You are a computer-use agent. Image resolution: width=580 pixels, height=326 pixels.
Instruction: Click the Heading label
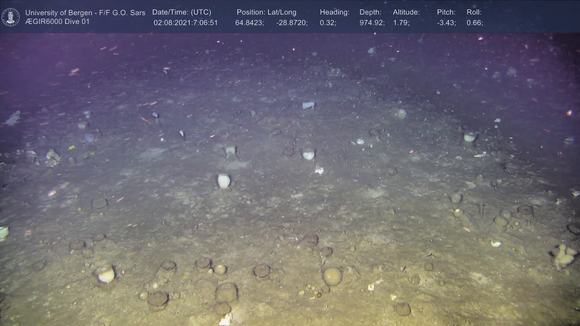pos(334,12)
